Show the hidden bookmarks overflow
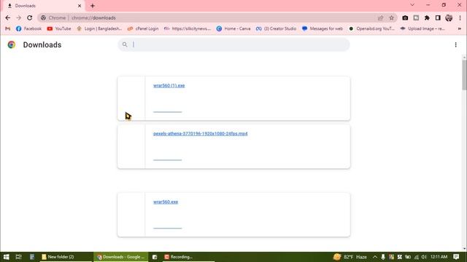The width and height of the screenshot is (467, 262). coord(460,28)
